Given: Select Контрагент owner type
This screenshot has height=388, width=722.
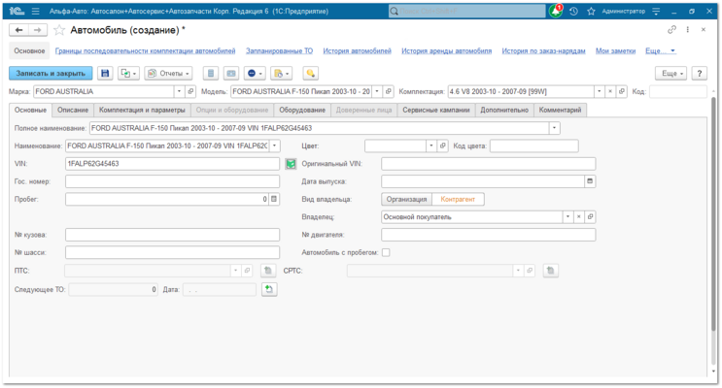Looking at the screenshot, I should pos(458,199).
